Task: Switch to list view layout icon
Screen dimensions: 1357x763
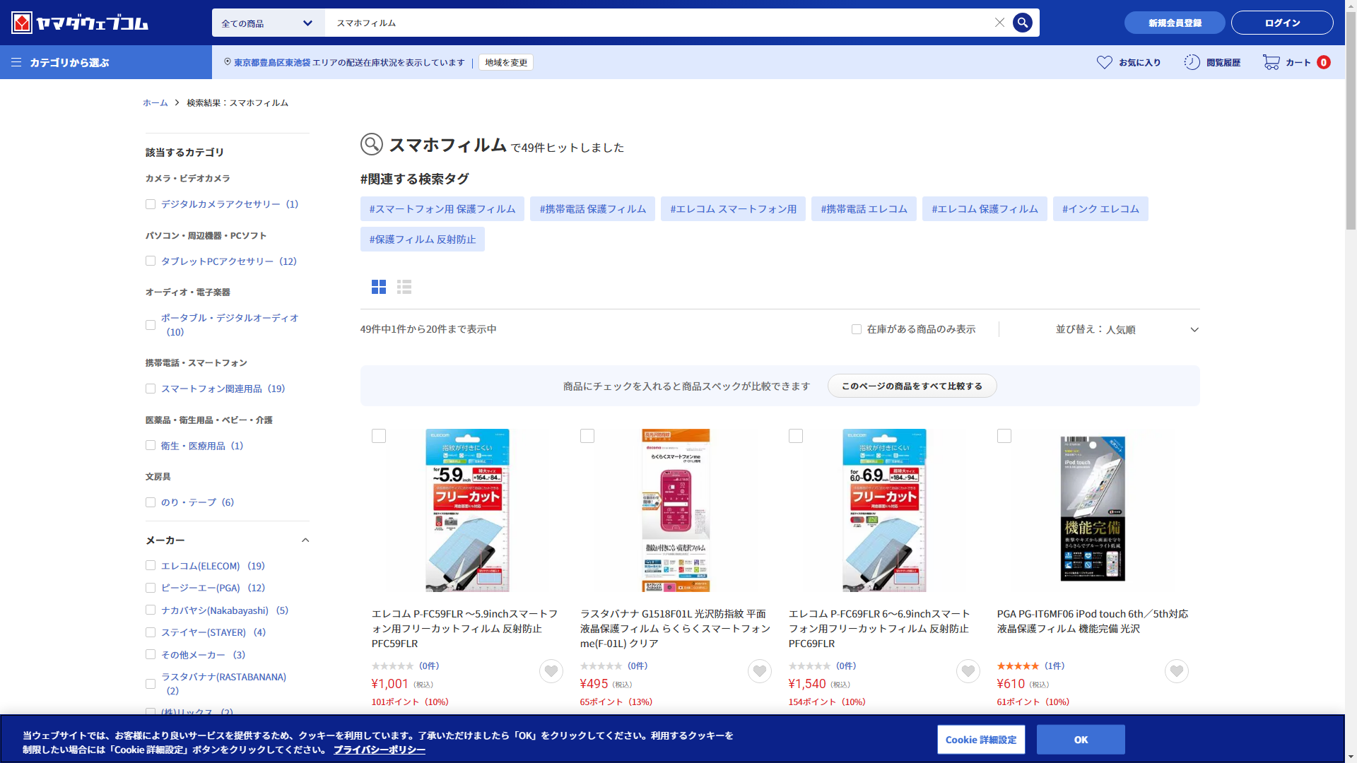Action: tap(404, 287)
